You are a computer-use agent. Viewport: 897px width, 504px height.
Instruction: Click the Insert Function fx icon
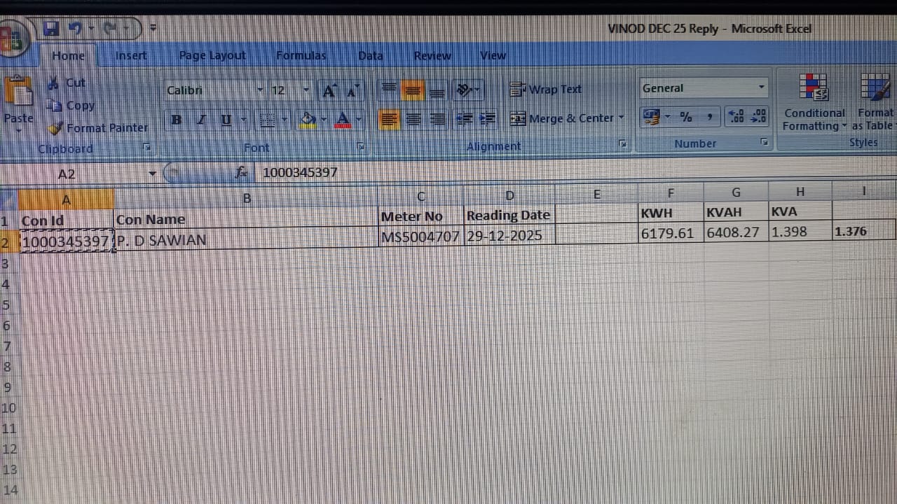(242, 172)
